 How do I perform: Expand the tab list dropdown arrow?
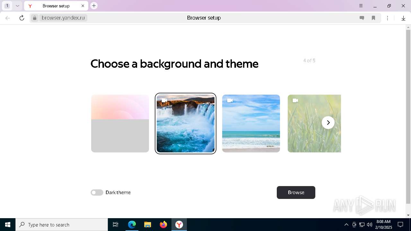pyautogui.click(x=17, y=6)
